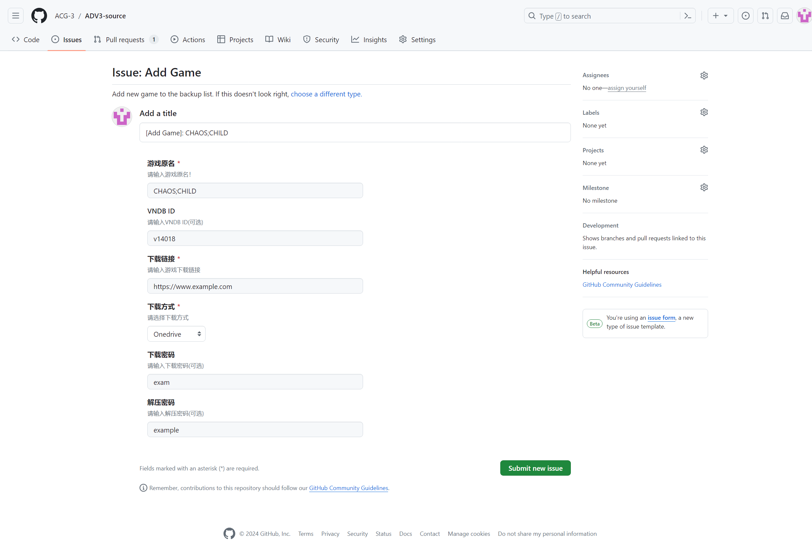Open the Onedrive download method dropdown
This screenshot has height=560, width=812.
176,334
